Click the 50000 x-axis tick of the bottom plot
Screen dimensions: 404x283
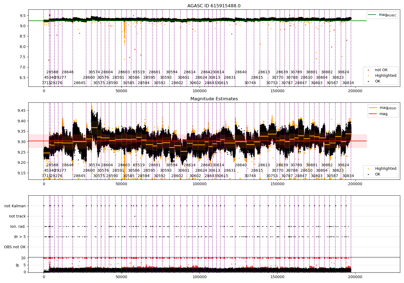(x=121, y=277)
